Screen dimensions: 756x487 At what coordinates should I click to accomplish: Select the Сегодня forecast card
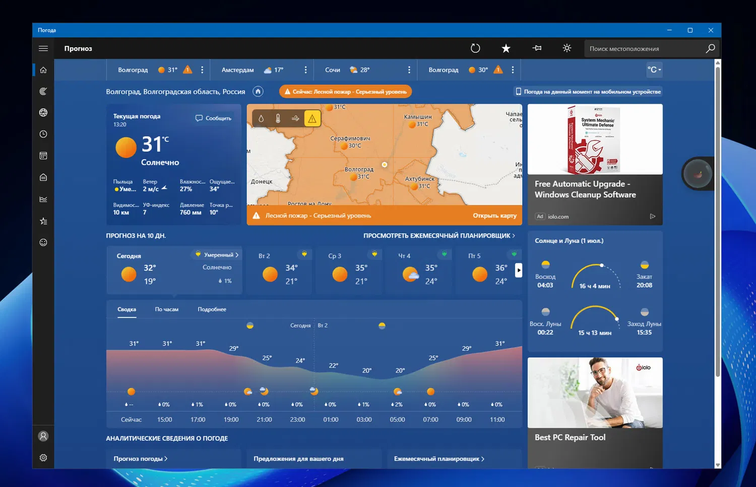pos(174,270)
